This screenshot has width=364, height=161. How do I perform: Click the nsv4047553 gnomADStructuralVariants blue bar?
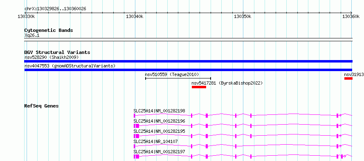(188, 70)
